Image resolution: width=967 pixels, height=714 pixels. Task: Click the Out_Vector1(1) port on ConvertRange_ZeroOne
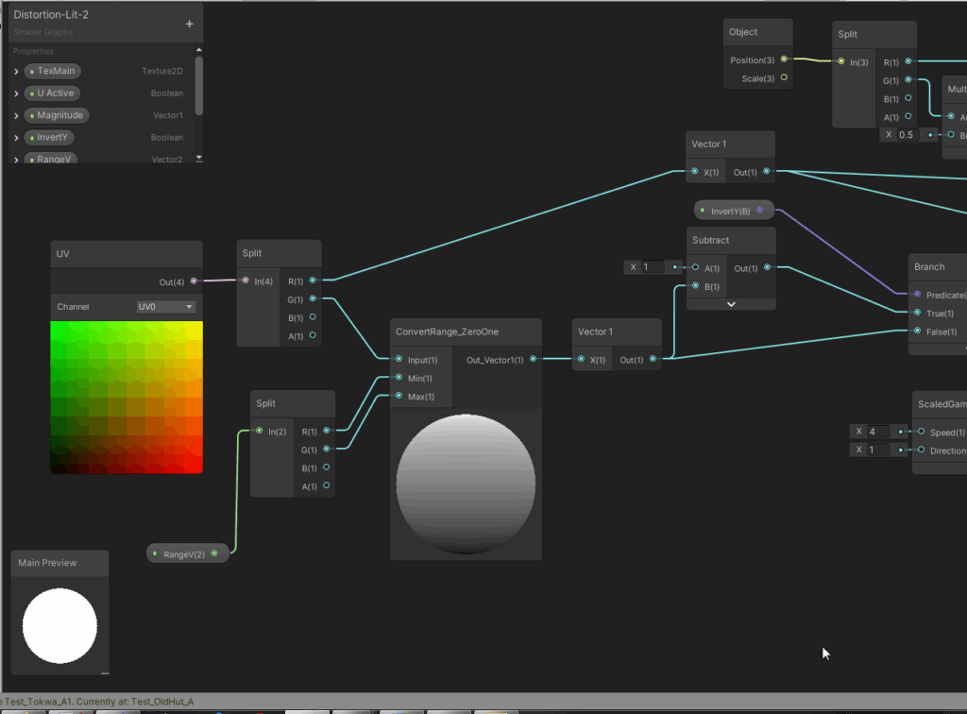tap(534, 359)
